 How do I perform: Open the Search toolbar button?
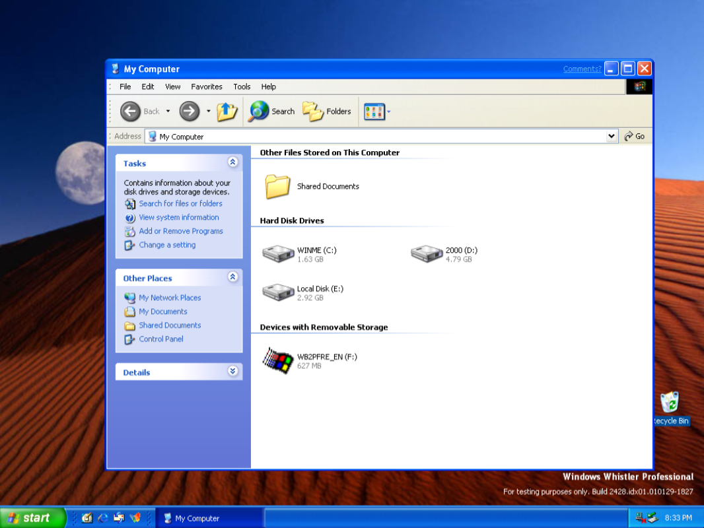coord(271,112)
